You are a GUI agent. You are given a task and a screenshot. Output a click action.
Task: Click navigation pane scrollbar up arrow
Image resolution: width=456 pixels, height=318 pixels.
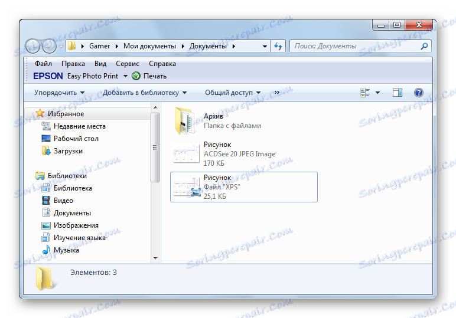155,108
